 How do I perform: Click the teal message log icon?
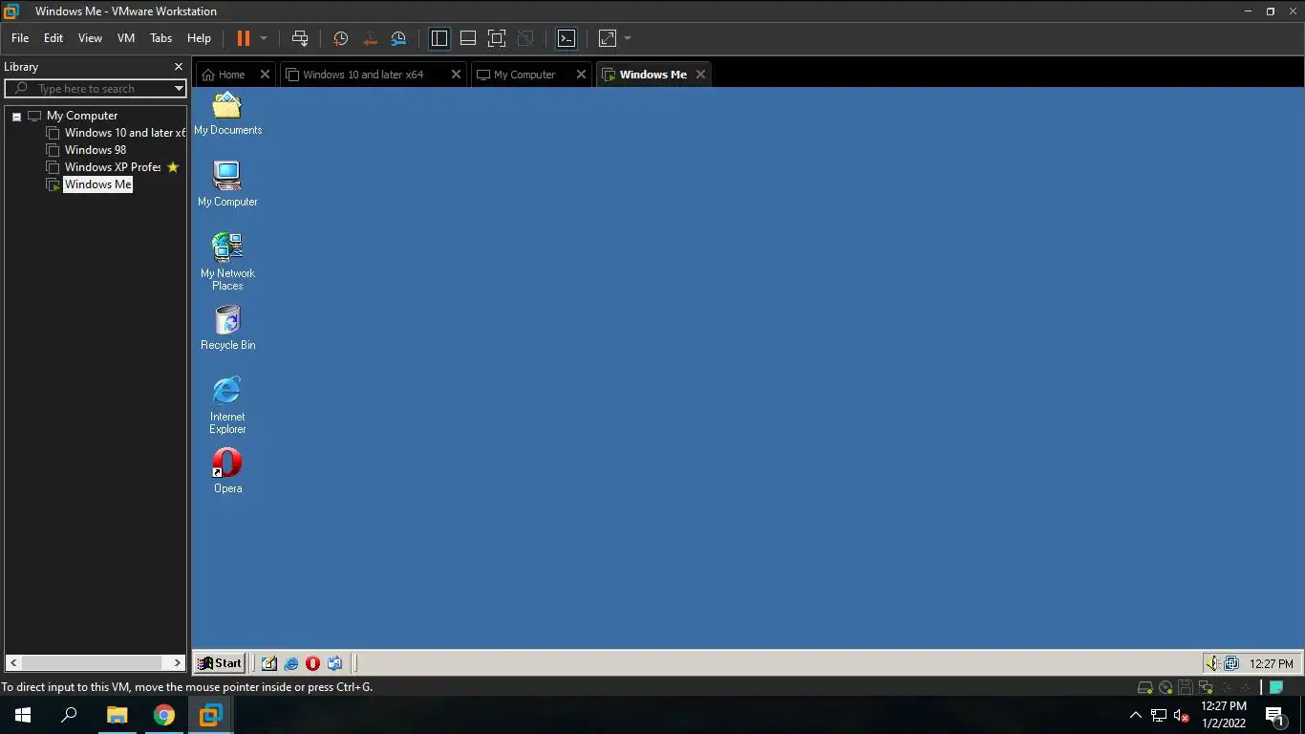click(1275, 687)
